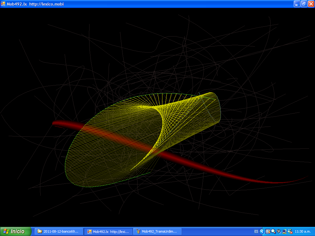The width and height of the screenshot is (315, 236).
Task: Click the green outline at the ellipse's top edge
Action: click(160, 93)
